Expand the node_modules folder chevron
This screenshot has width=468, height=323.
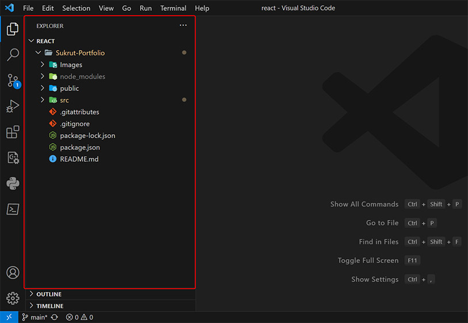43,77
